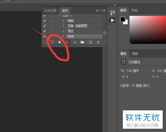Click the white background color swatch

coord(126,23)
